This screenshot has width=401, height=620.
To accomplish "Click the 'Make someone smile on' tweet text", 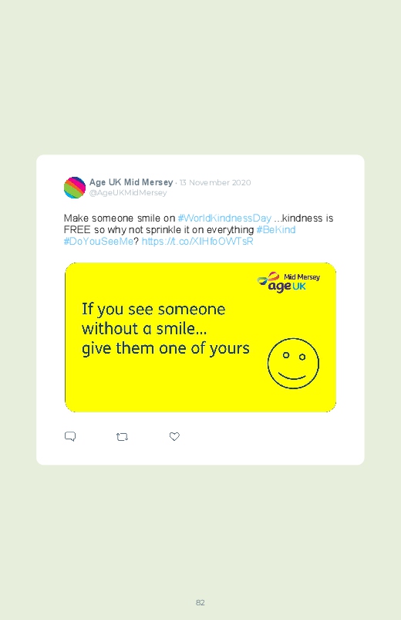I will pyautogui.click(x=120, y=219).
